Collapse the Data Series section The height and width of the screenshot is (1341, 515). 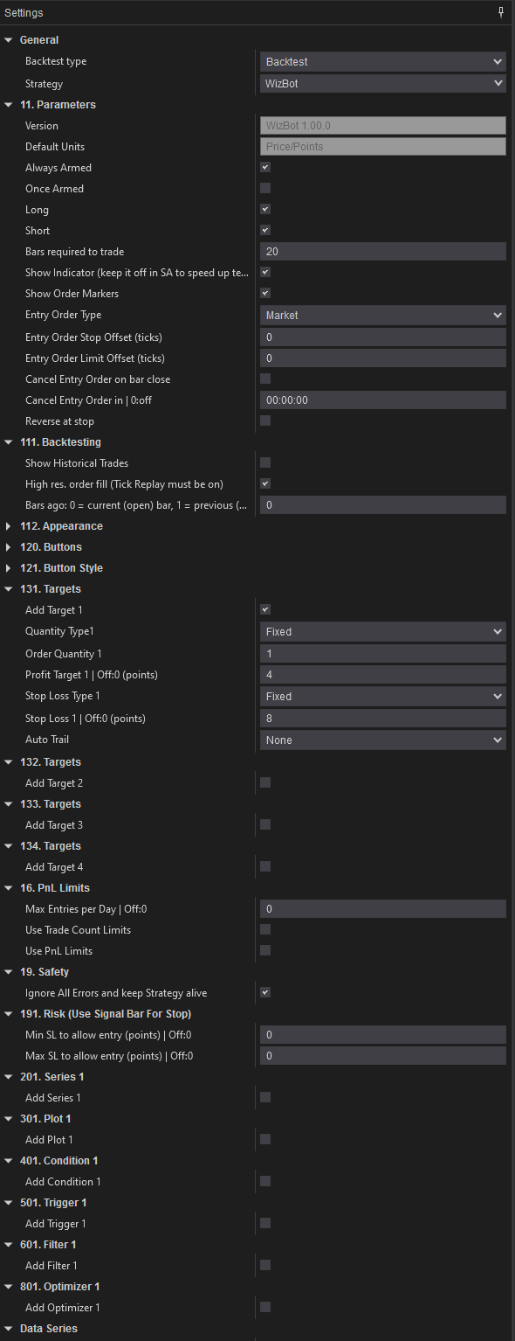pos(9,1329)
